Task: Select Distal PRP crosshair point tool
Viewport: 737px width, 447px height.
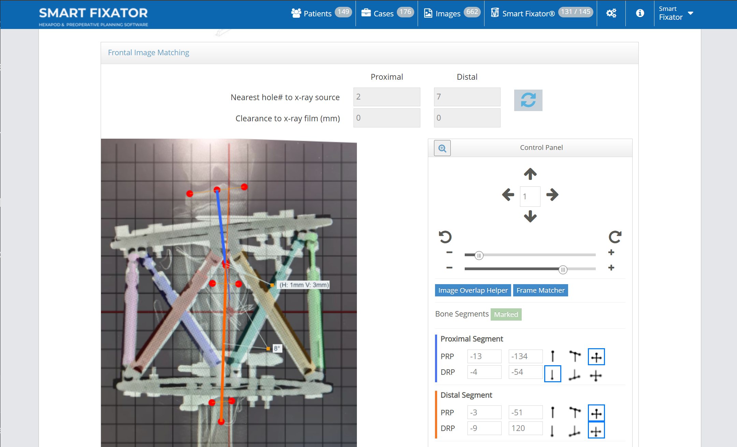Action: point(596,413)
